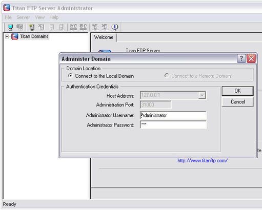Open the titanftp.com website link

tap(203, 161)
